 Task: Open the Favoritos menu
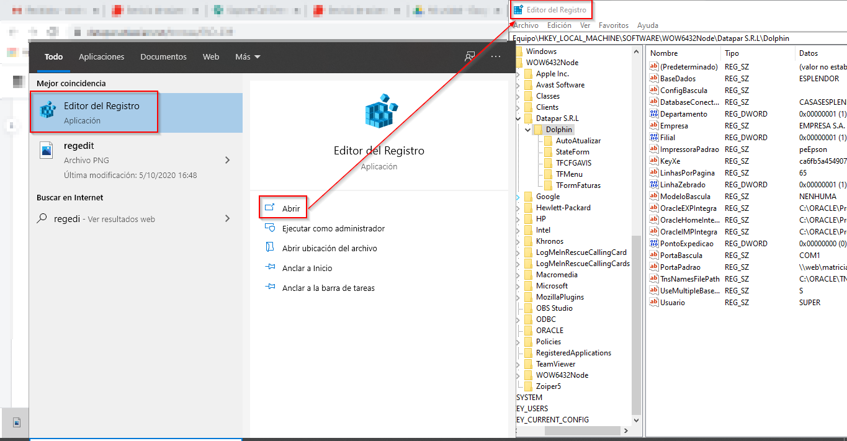point(614,25)
